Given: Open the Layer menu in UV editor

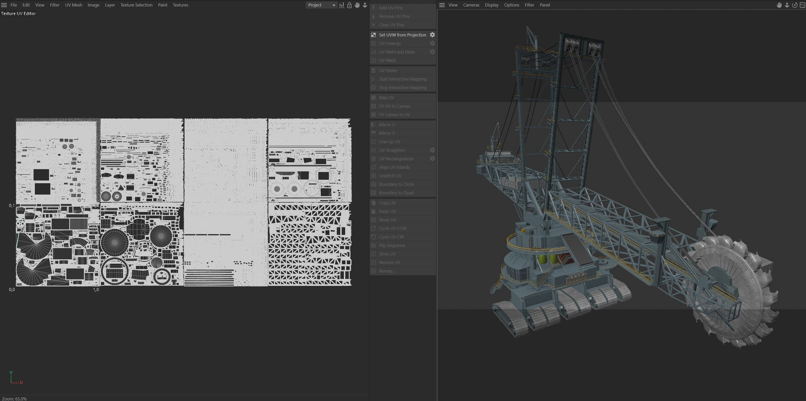Looking at the screenshot, I should [x=110, y=5].
